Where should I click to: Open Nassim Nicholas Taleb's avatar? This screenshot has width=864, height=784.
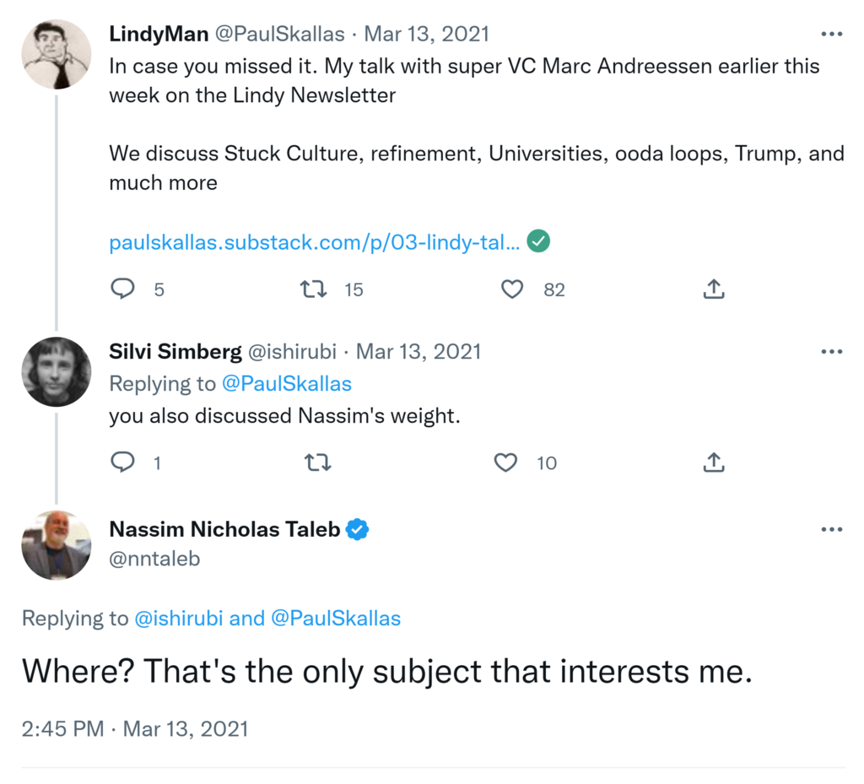tap(56, 545)
